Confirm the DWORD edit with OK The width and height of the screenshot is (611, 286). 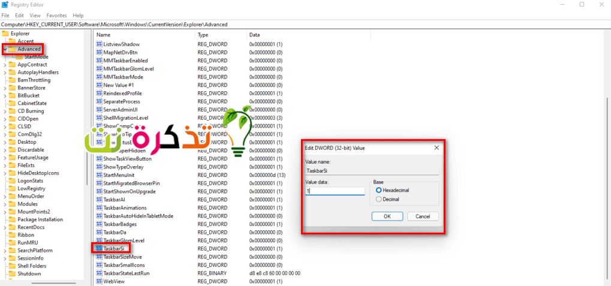(387, 216)
